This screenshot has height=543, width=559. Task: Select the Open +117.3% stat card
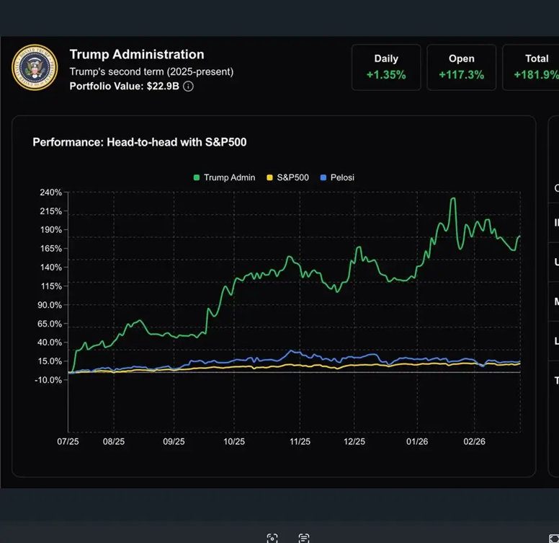point(461,67)
